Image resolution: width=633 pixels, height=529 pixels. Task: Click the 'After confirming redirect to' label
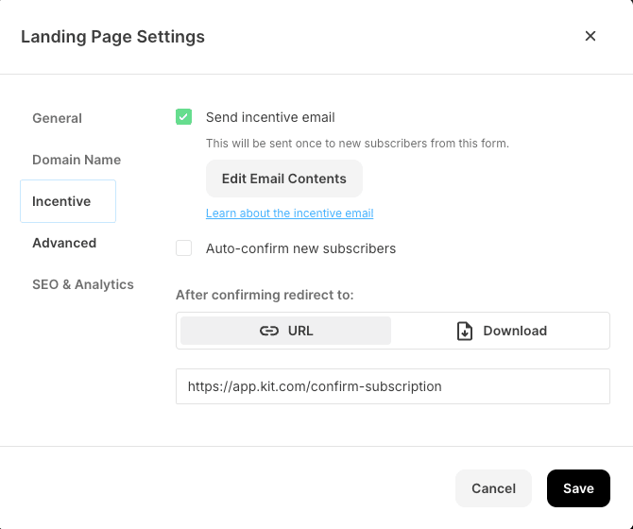265,295
